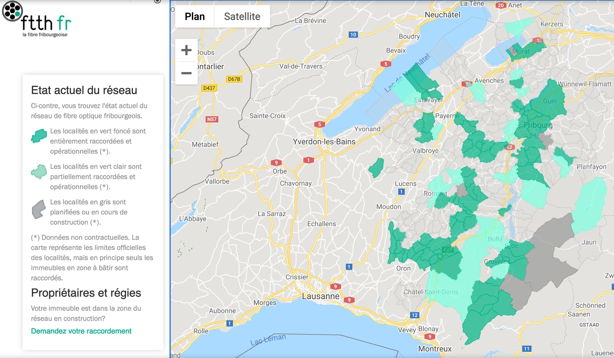Click the Lac Léman label
The height and width of the screenshot is (358, 614).
(268, 339)
